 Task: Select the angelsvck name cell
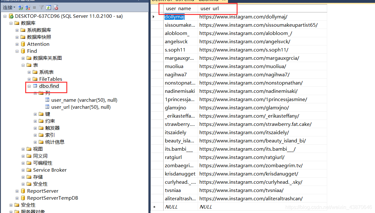[x=181, y=42]
